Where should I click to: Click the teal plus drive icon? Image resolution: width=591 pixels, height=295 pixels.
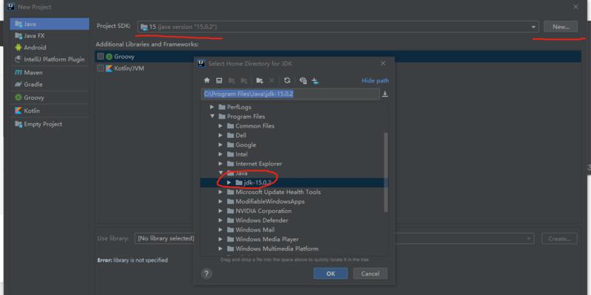pyautogui.click(x=316, y=80)
